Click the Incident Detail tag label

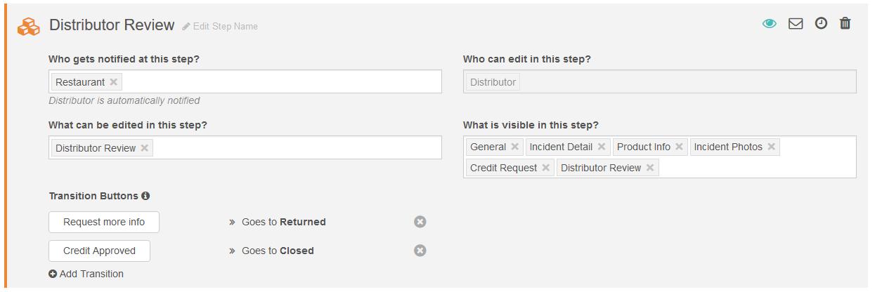click(562, 147)
